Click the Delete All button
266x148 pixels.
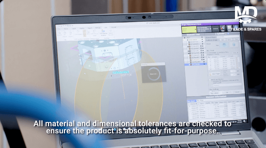pos(235,53)
